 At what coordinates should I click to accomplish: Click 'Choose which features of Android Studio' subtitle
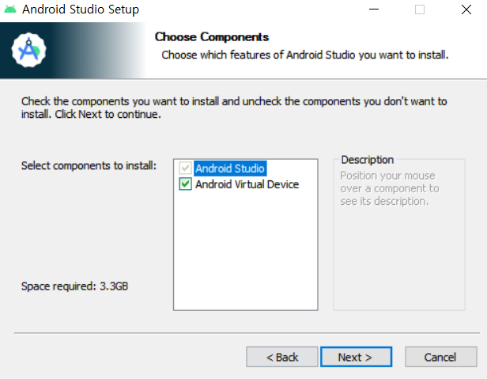click(305, 55)
